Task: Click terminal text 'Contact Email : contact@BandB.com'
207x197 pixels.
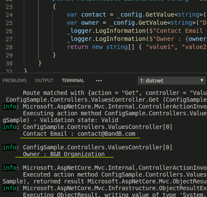Action: click(79, 134)
